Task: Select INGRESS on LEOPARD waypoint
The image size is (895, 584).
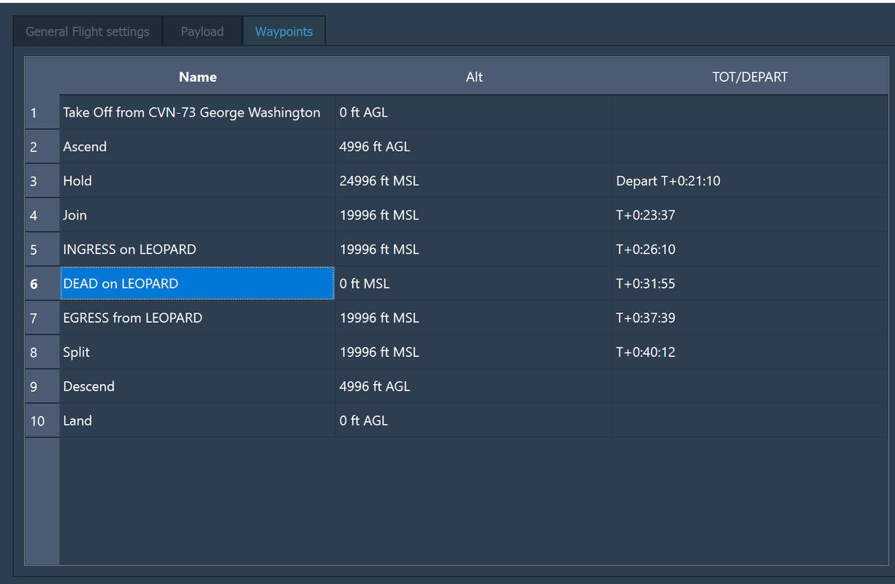Action: pos(197,250)
